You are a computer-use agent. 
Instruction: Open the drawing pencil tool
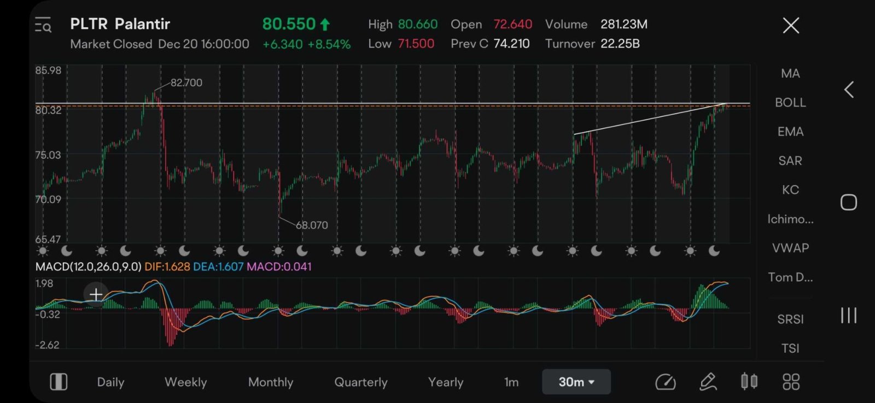coord(708,382)
